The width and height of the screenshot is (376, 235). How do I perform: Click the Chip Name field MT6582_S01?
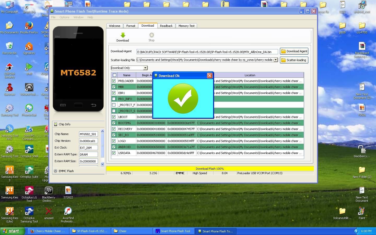(89, 134)
